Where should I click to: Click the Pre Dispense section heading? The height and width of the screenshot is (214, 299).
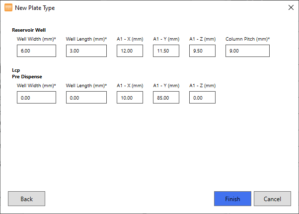click(27, 77)
